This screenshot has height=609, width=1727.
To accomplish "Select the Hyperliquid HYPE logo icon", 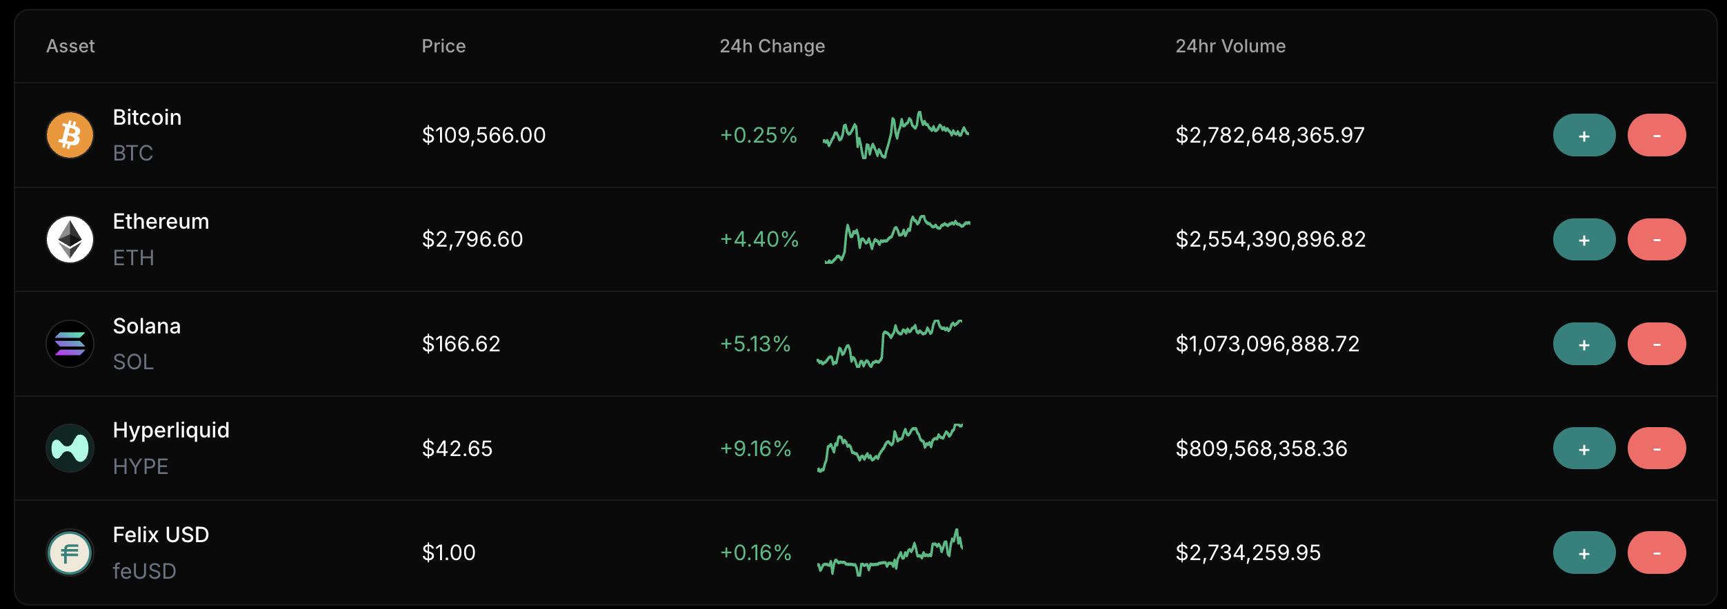I will (69, 448).
